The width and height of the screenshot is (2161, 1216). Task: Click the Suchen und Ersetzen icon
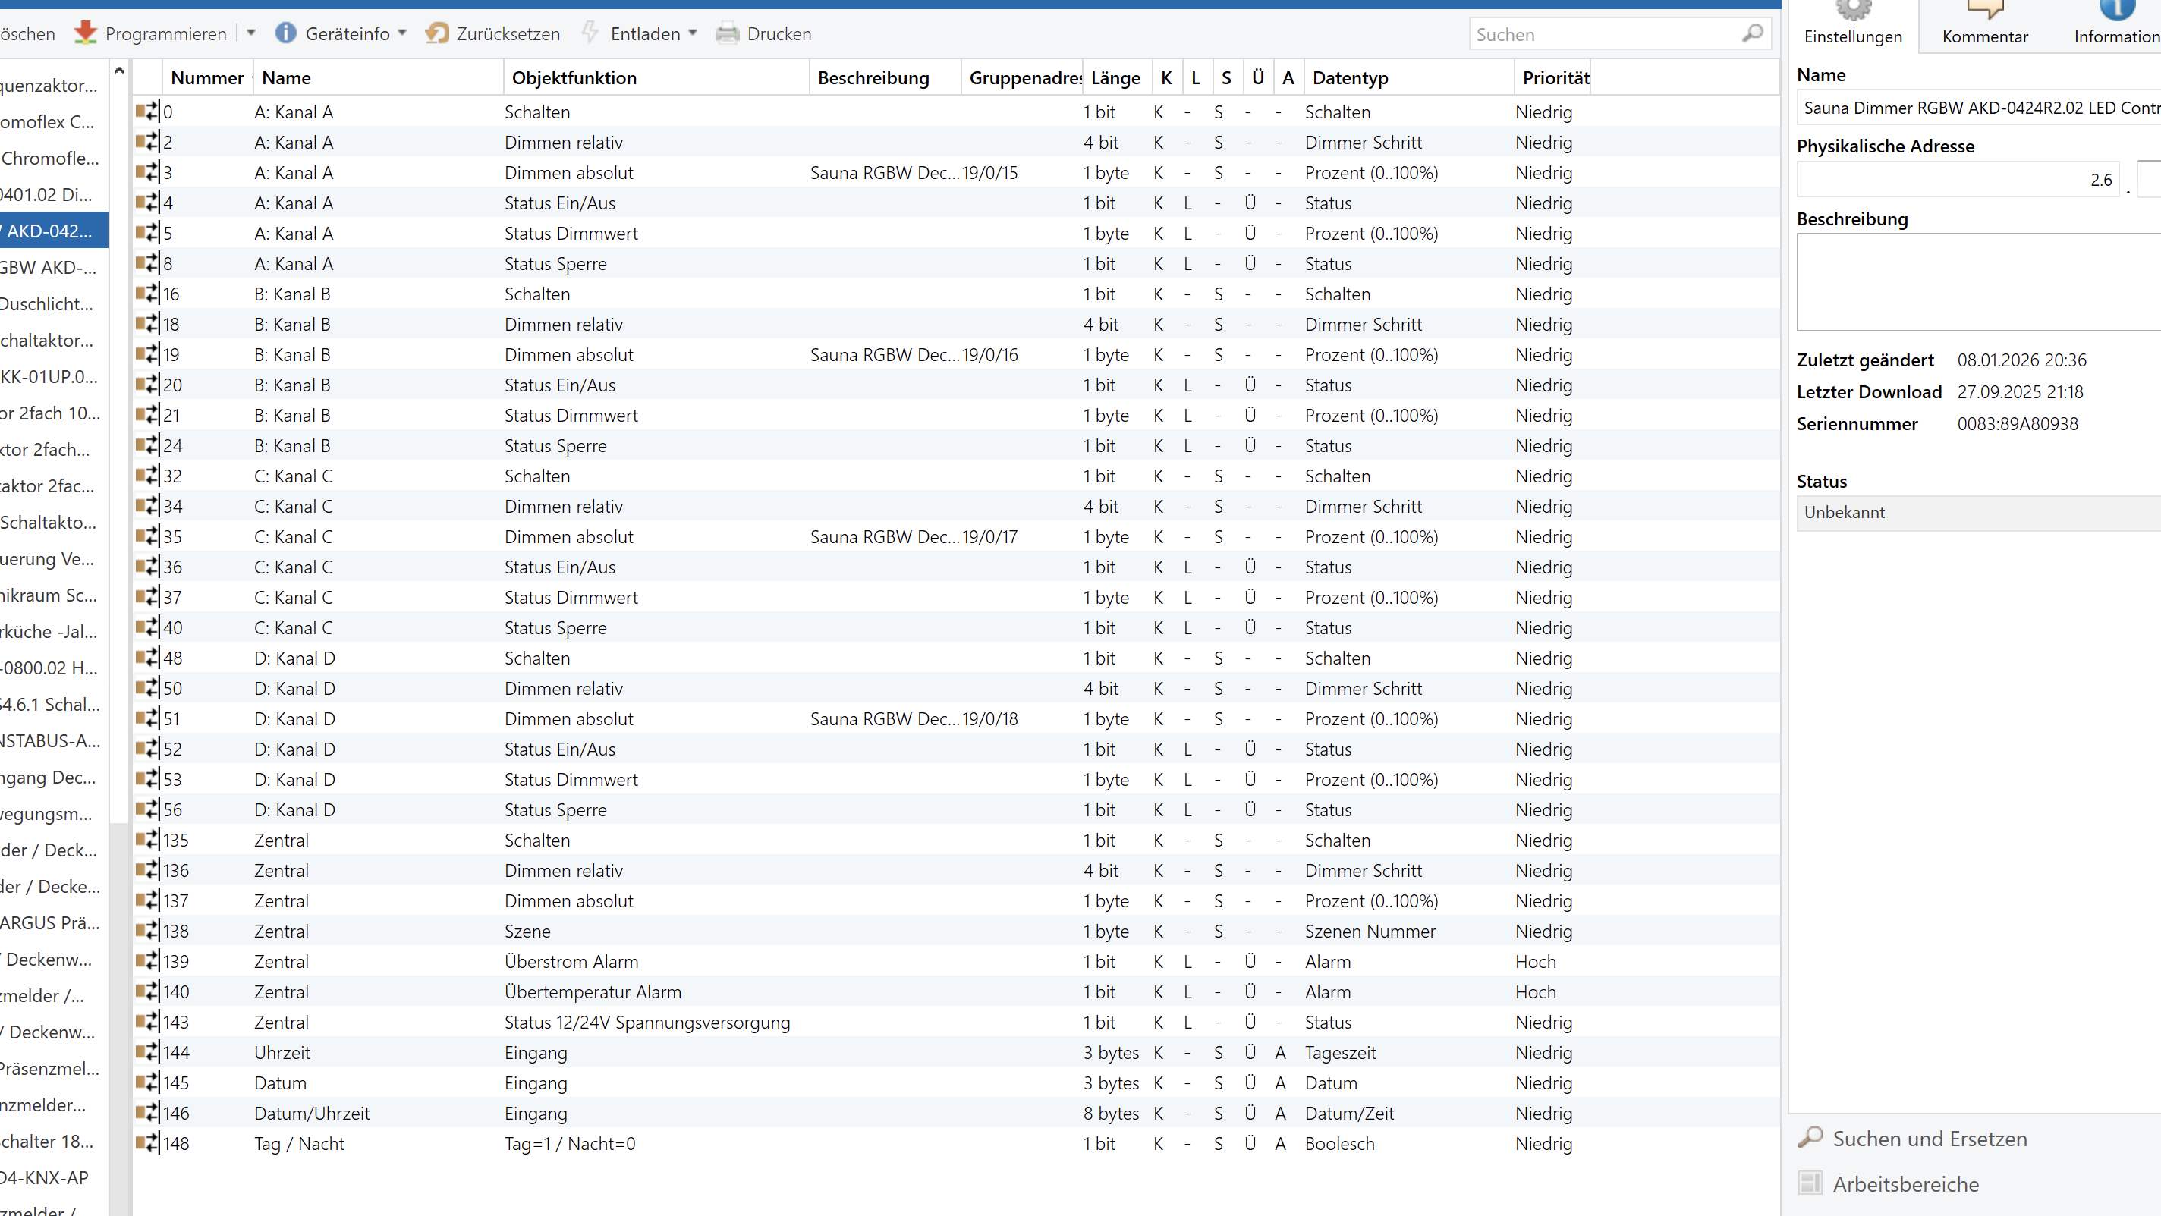pyautogui.click(x=1810, y=1138)
